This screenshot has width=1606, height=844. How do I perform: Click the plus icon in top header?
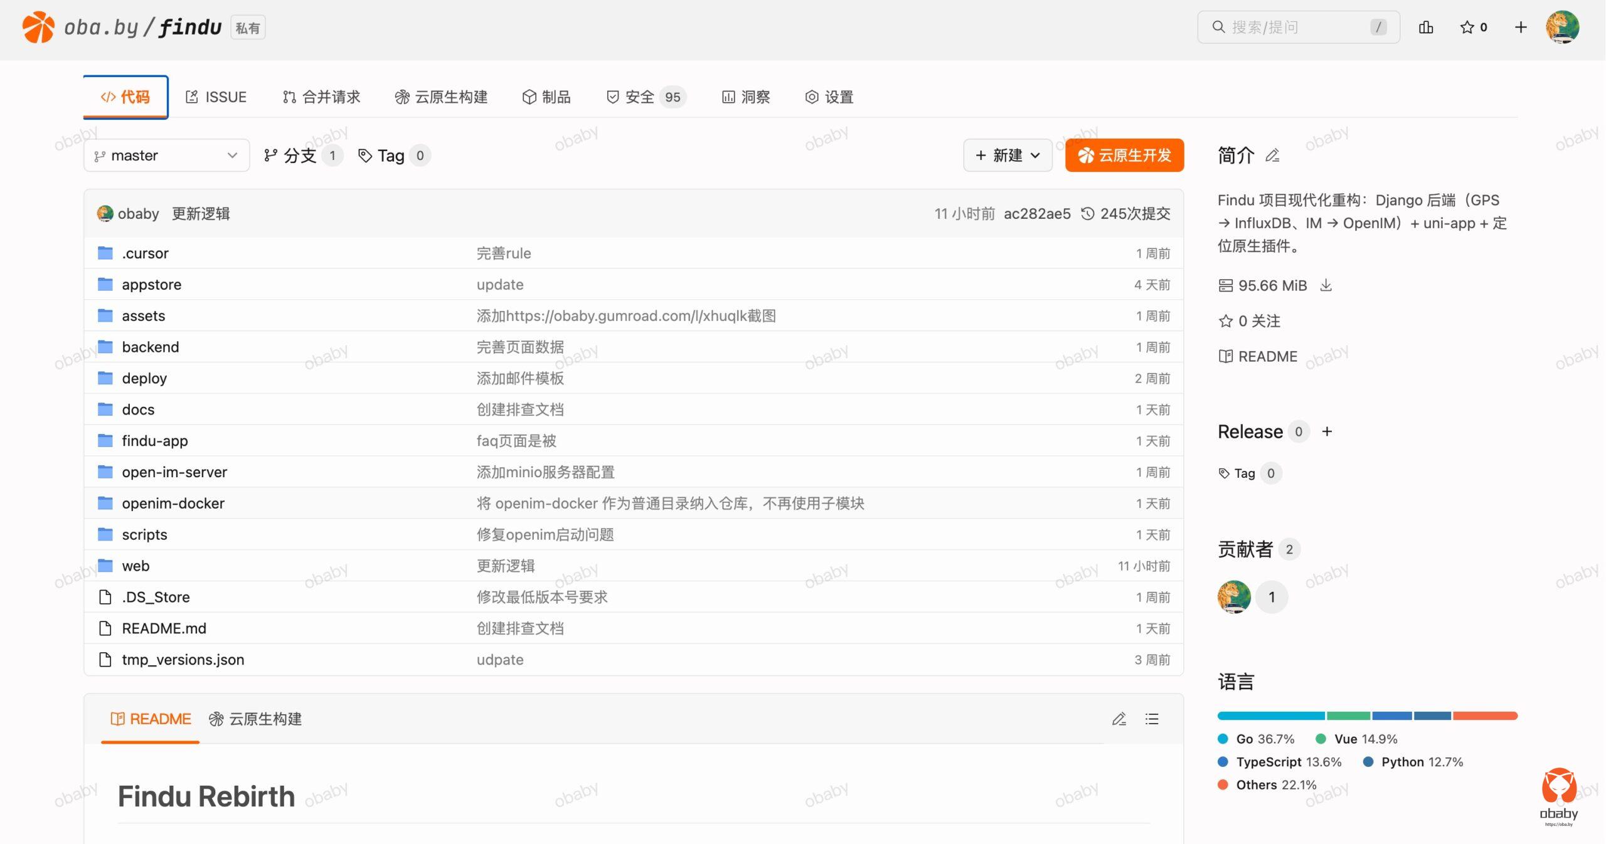pyautogui.click(x=1521, y=27)
